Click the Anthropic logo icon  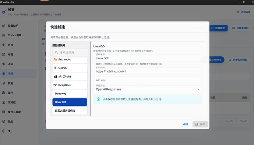coord(55,59)
